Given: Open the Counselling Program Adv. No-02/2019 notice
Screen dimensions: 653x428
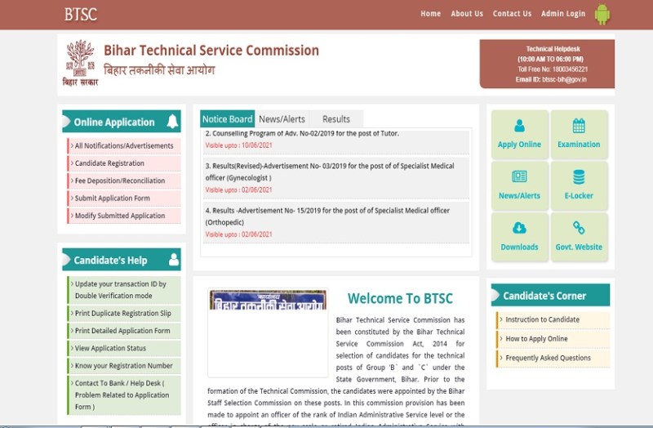Looking at the screenshot, I should pos(302,133).
